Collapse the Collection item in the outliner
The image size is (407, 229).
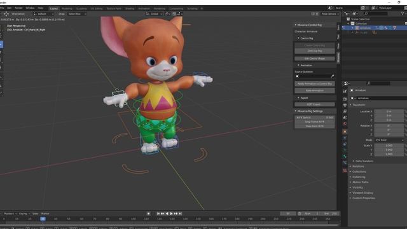348,24
